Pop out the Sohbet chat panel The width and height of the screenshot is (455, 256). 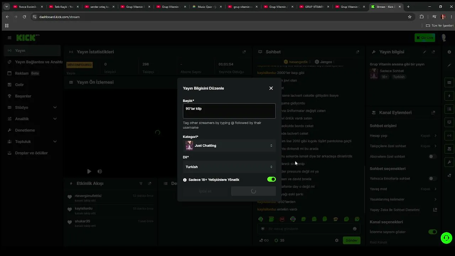[x=358, y=52]
